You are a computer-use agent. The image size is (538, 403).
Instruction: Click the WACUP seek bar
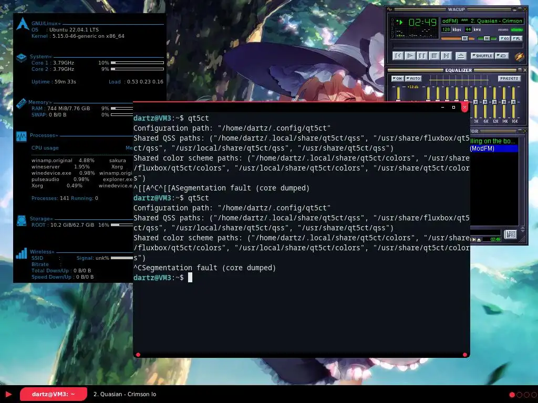458,46
